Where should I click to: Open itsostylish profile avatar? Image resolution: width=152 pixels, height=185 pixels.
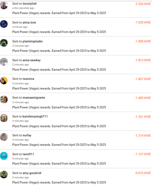click(x=4, y=5)
